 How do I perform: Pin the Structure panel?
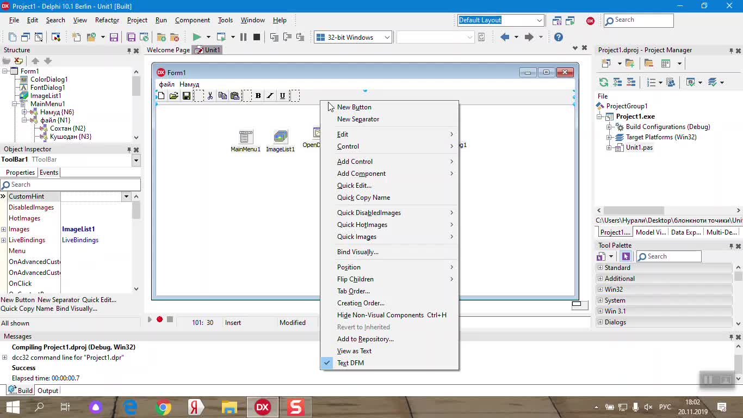[x=129, y=51]
